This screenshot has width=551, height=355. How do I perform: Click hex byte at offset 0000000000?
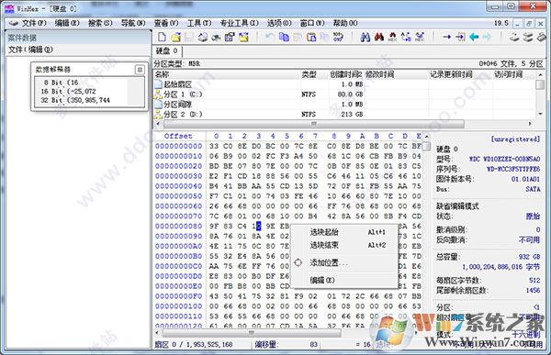point(214,146)
